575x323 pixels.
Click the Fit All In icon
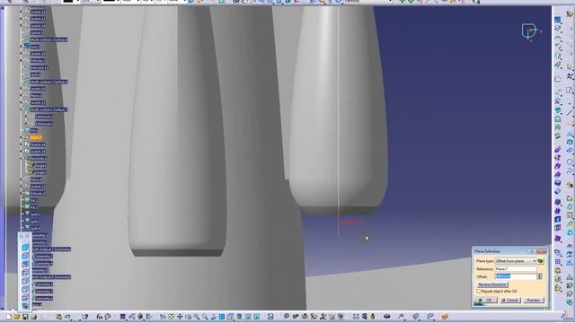(172, 317)
